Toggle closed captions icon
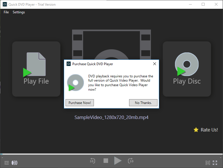Viewport: 223px width, 168px height. 208,163
